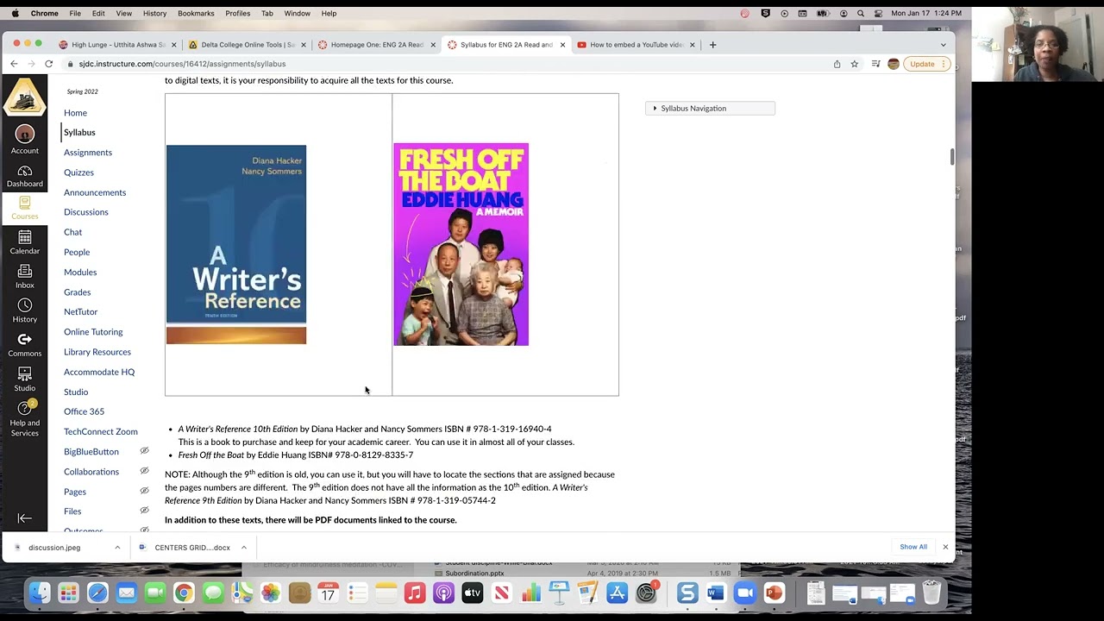Switch to Delta College Online Tools tab
1104x621 pixels.
(x=246, y=45)
